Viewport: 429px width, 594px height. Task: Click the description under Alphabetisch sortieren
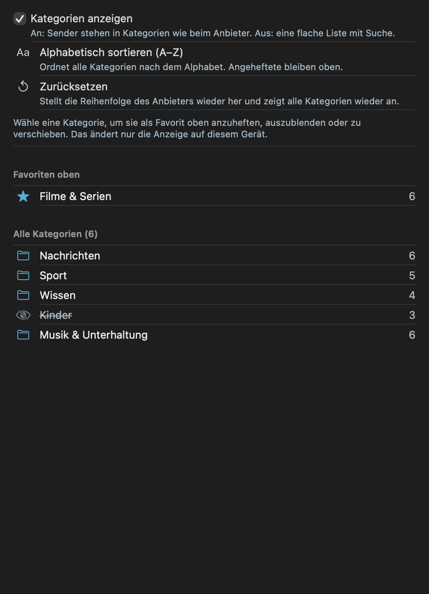pos(191,67)
